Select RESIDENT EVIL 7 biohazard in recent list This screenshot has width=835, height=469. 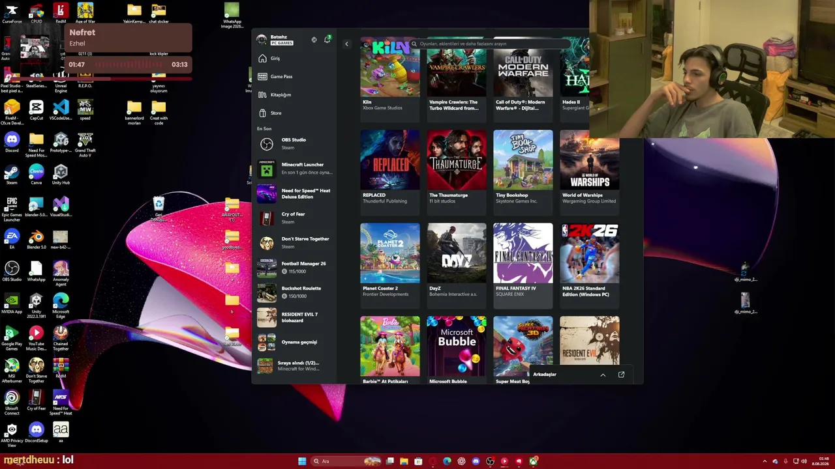point(296,317)
